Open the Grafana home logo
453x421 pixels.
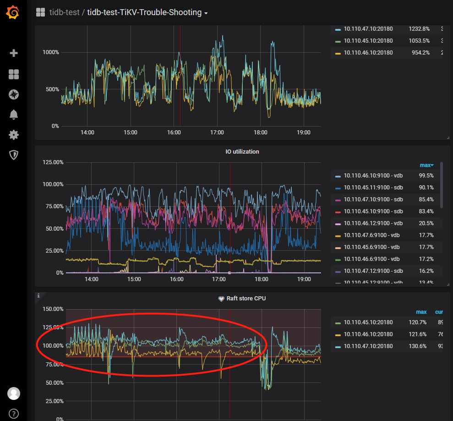click(13, 12)
